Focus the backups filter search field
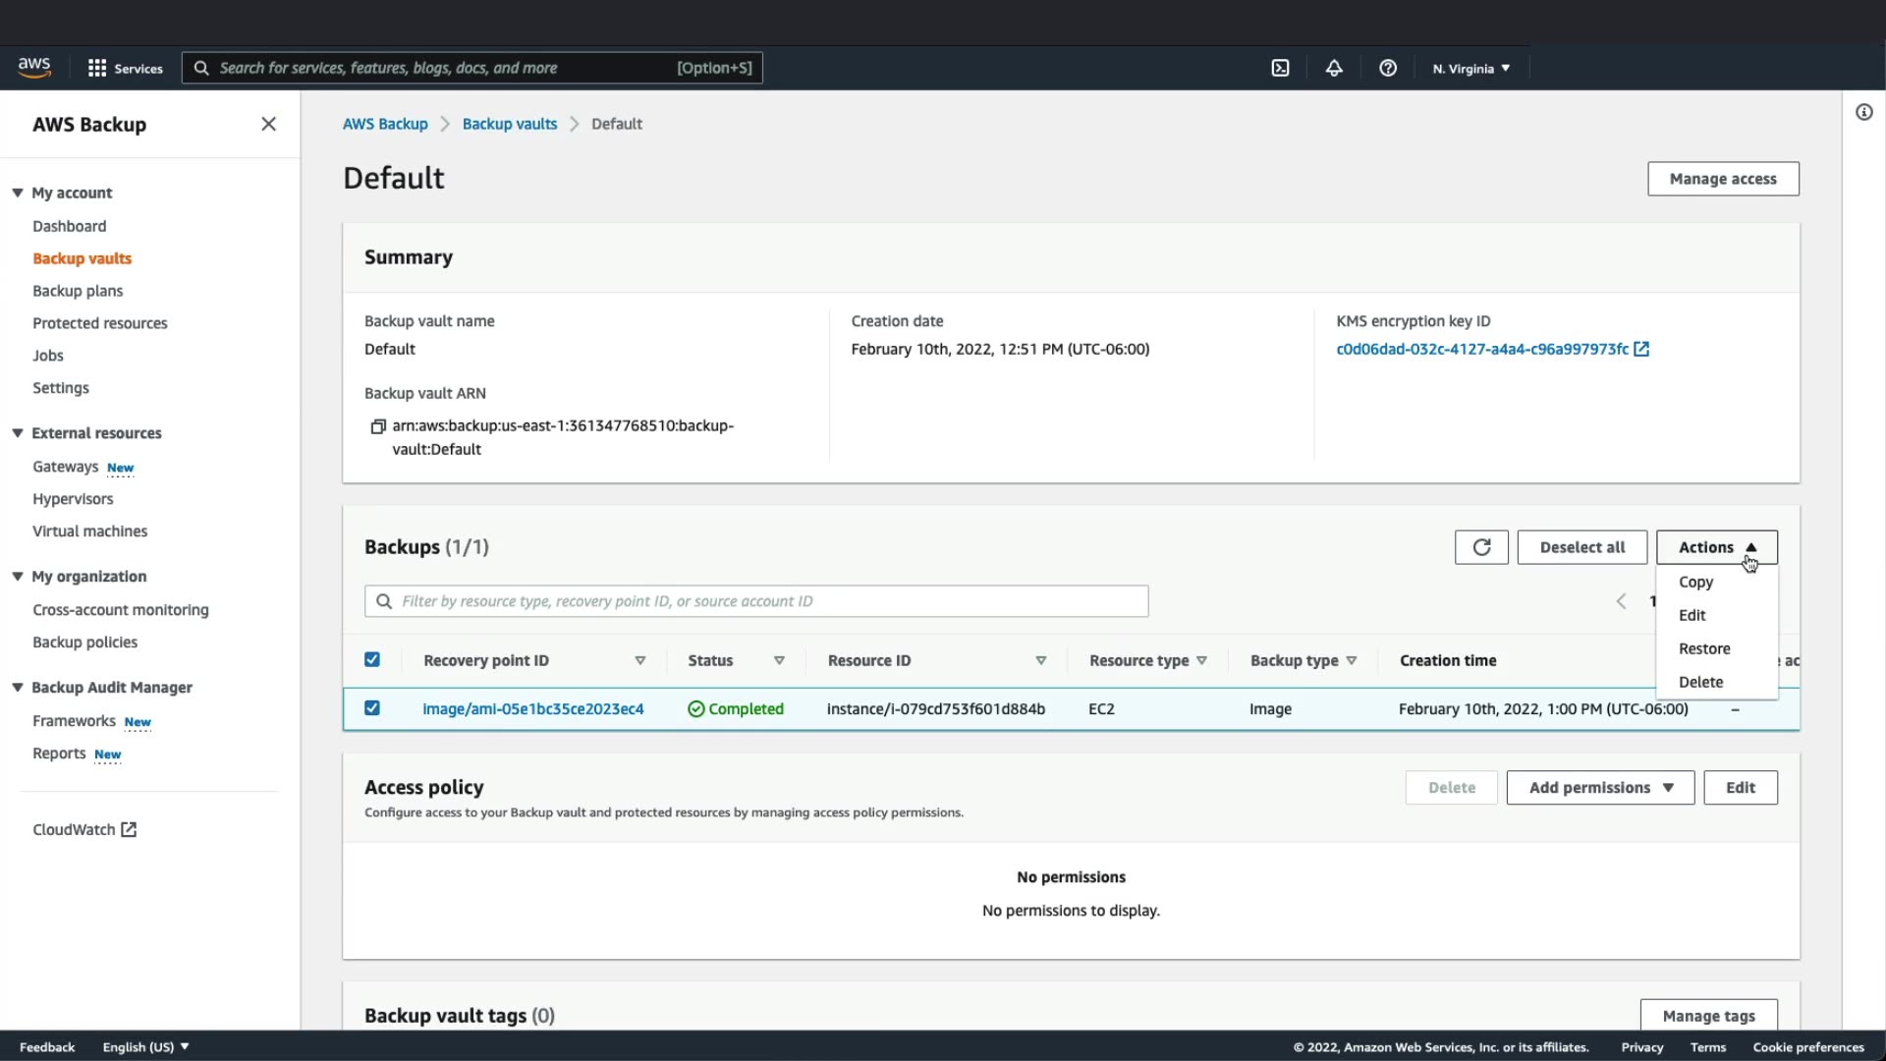The height and width of the screenshot is (1061, 1886). coord(756,601)
